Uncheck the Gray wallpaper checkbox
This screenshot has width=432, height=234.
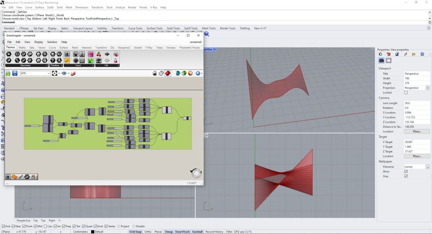(406, 176)
